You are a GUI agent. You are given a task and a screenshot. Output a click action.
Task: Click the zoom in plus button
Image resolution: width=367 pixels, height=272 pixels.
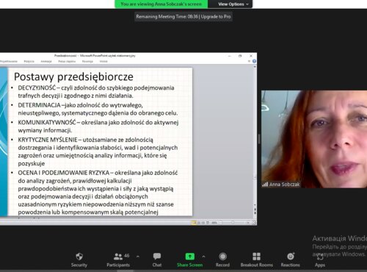(x=248, y=223)
